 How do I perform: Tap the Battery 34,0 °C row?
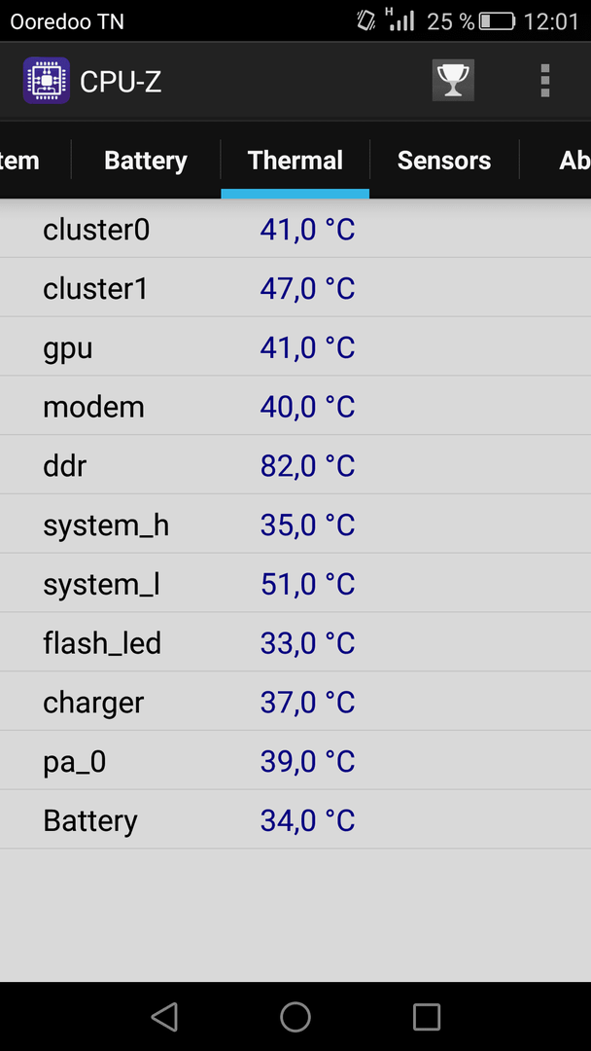pyautogui.click(x=295, y=819)
